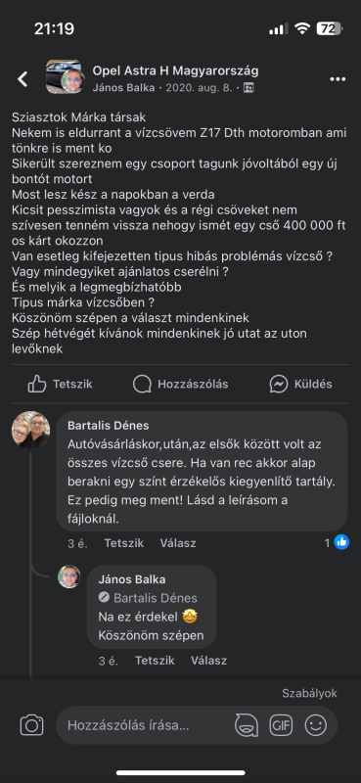Tap the Hozzászólás speech bubble icon
The image size is (361, 783).
pos(142,384)
